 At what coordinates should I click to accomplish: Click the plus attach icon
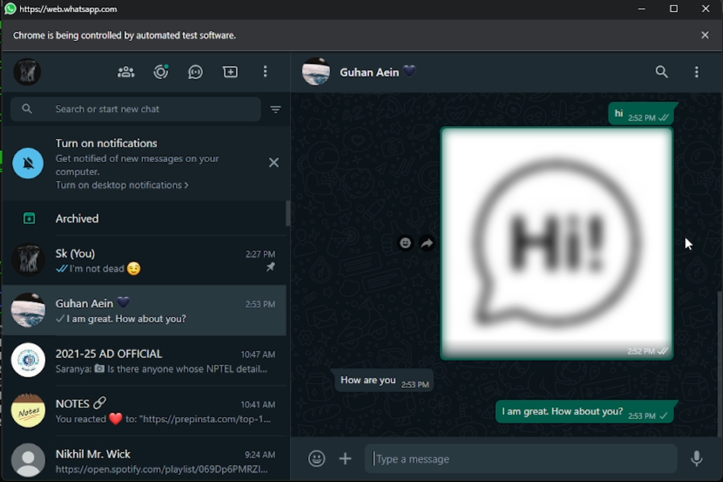[345, 459]
